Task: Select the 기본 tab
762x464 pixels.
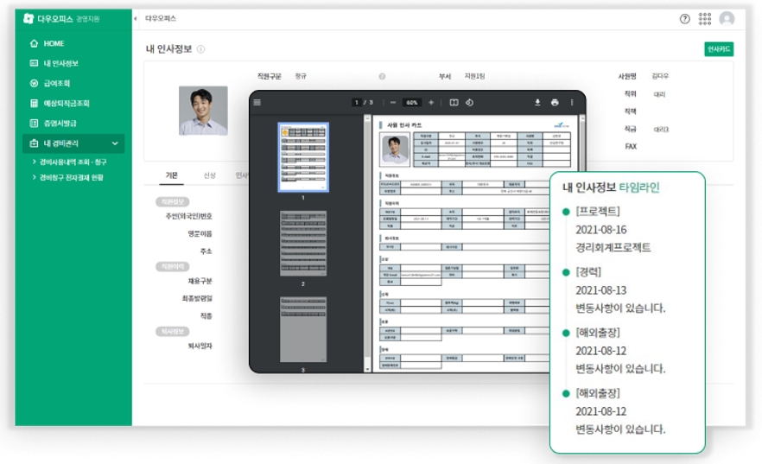Action: click(172, 175)
